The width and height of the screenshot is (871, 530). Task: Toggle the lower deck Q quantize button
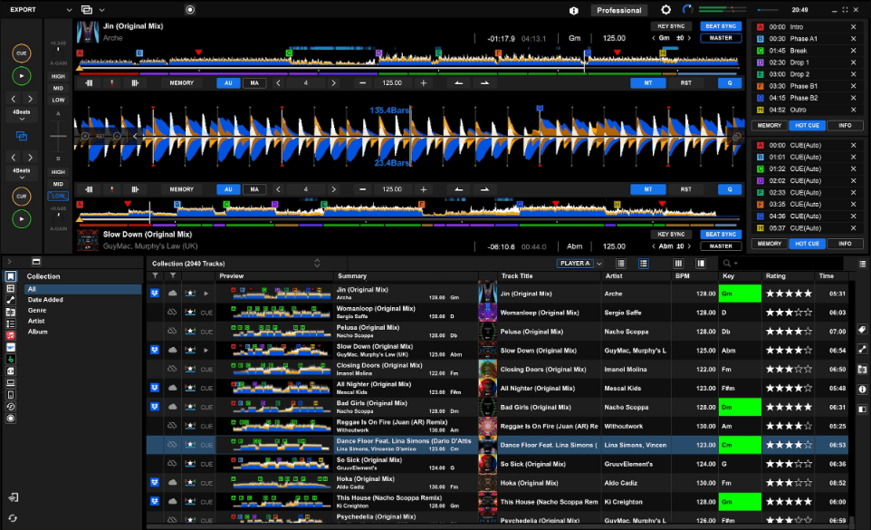point(730,189)
